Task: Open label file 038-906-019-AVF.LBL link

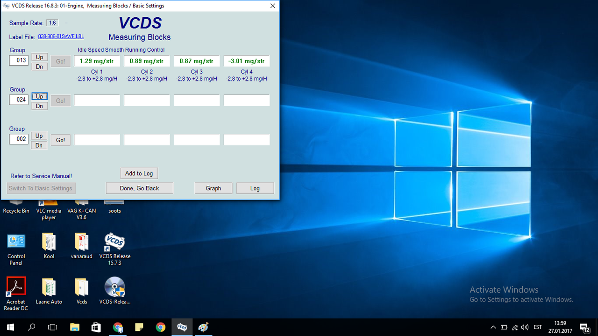Action: pos(61,36)
